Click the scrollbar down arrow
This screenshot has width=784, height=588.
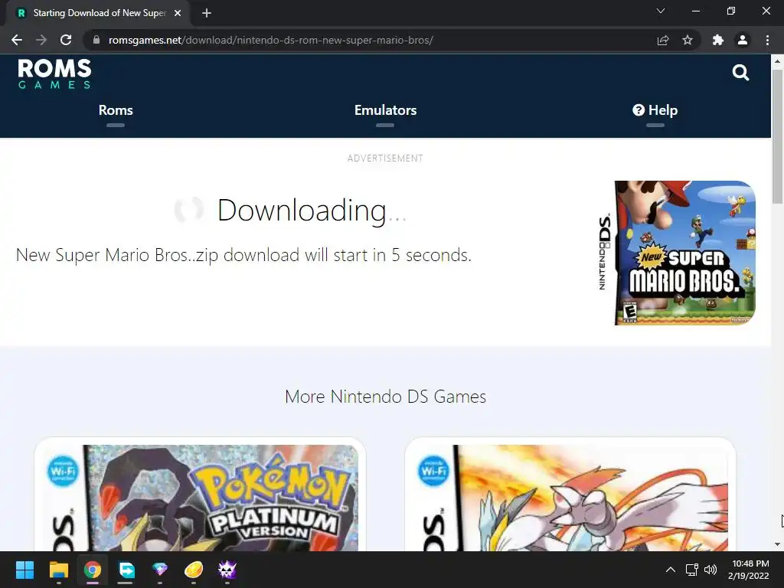pyautogui.click(x=777, y=544)
